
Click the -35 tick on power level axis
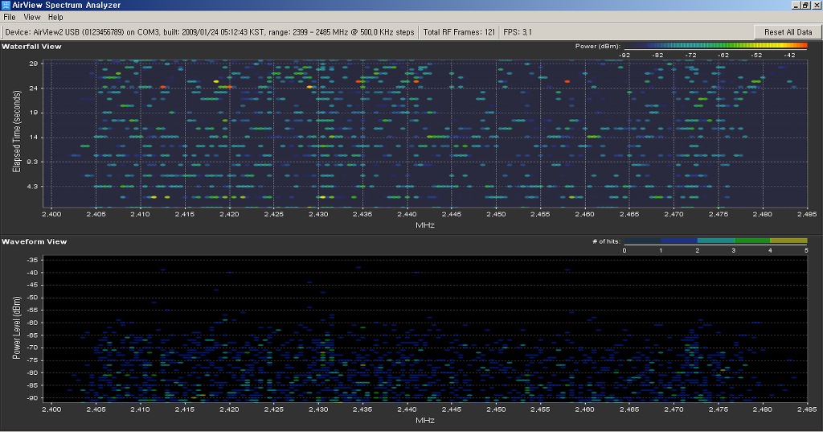point(32,260)
